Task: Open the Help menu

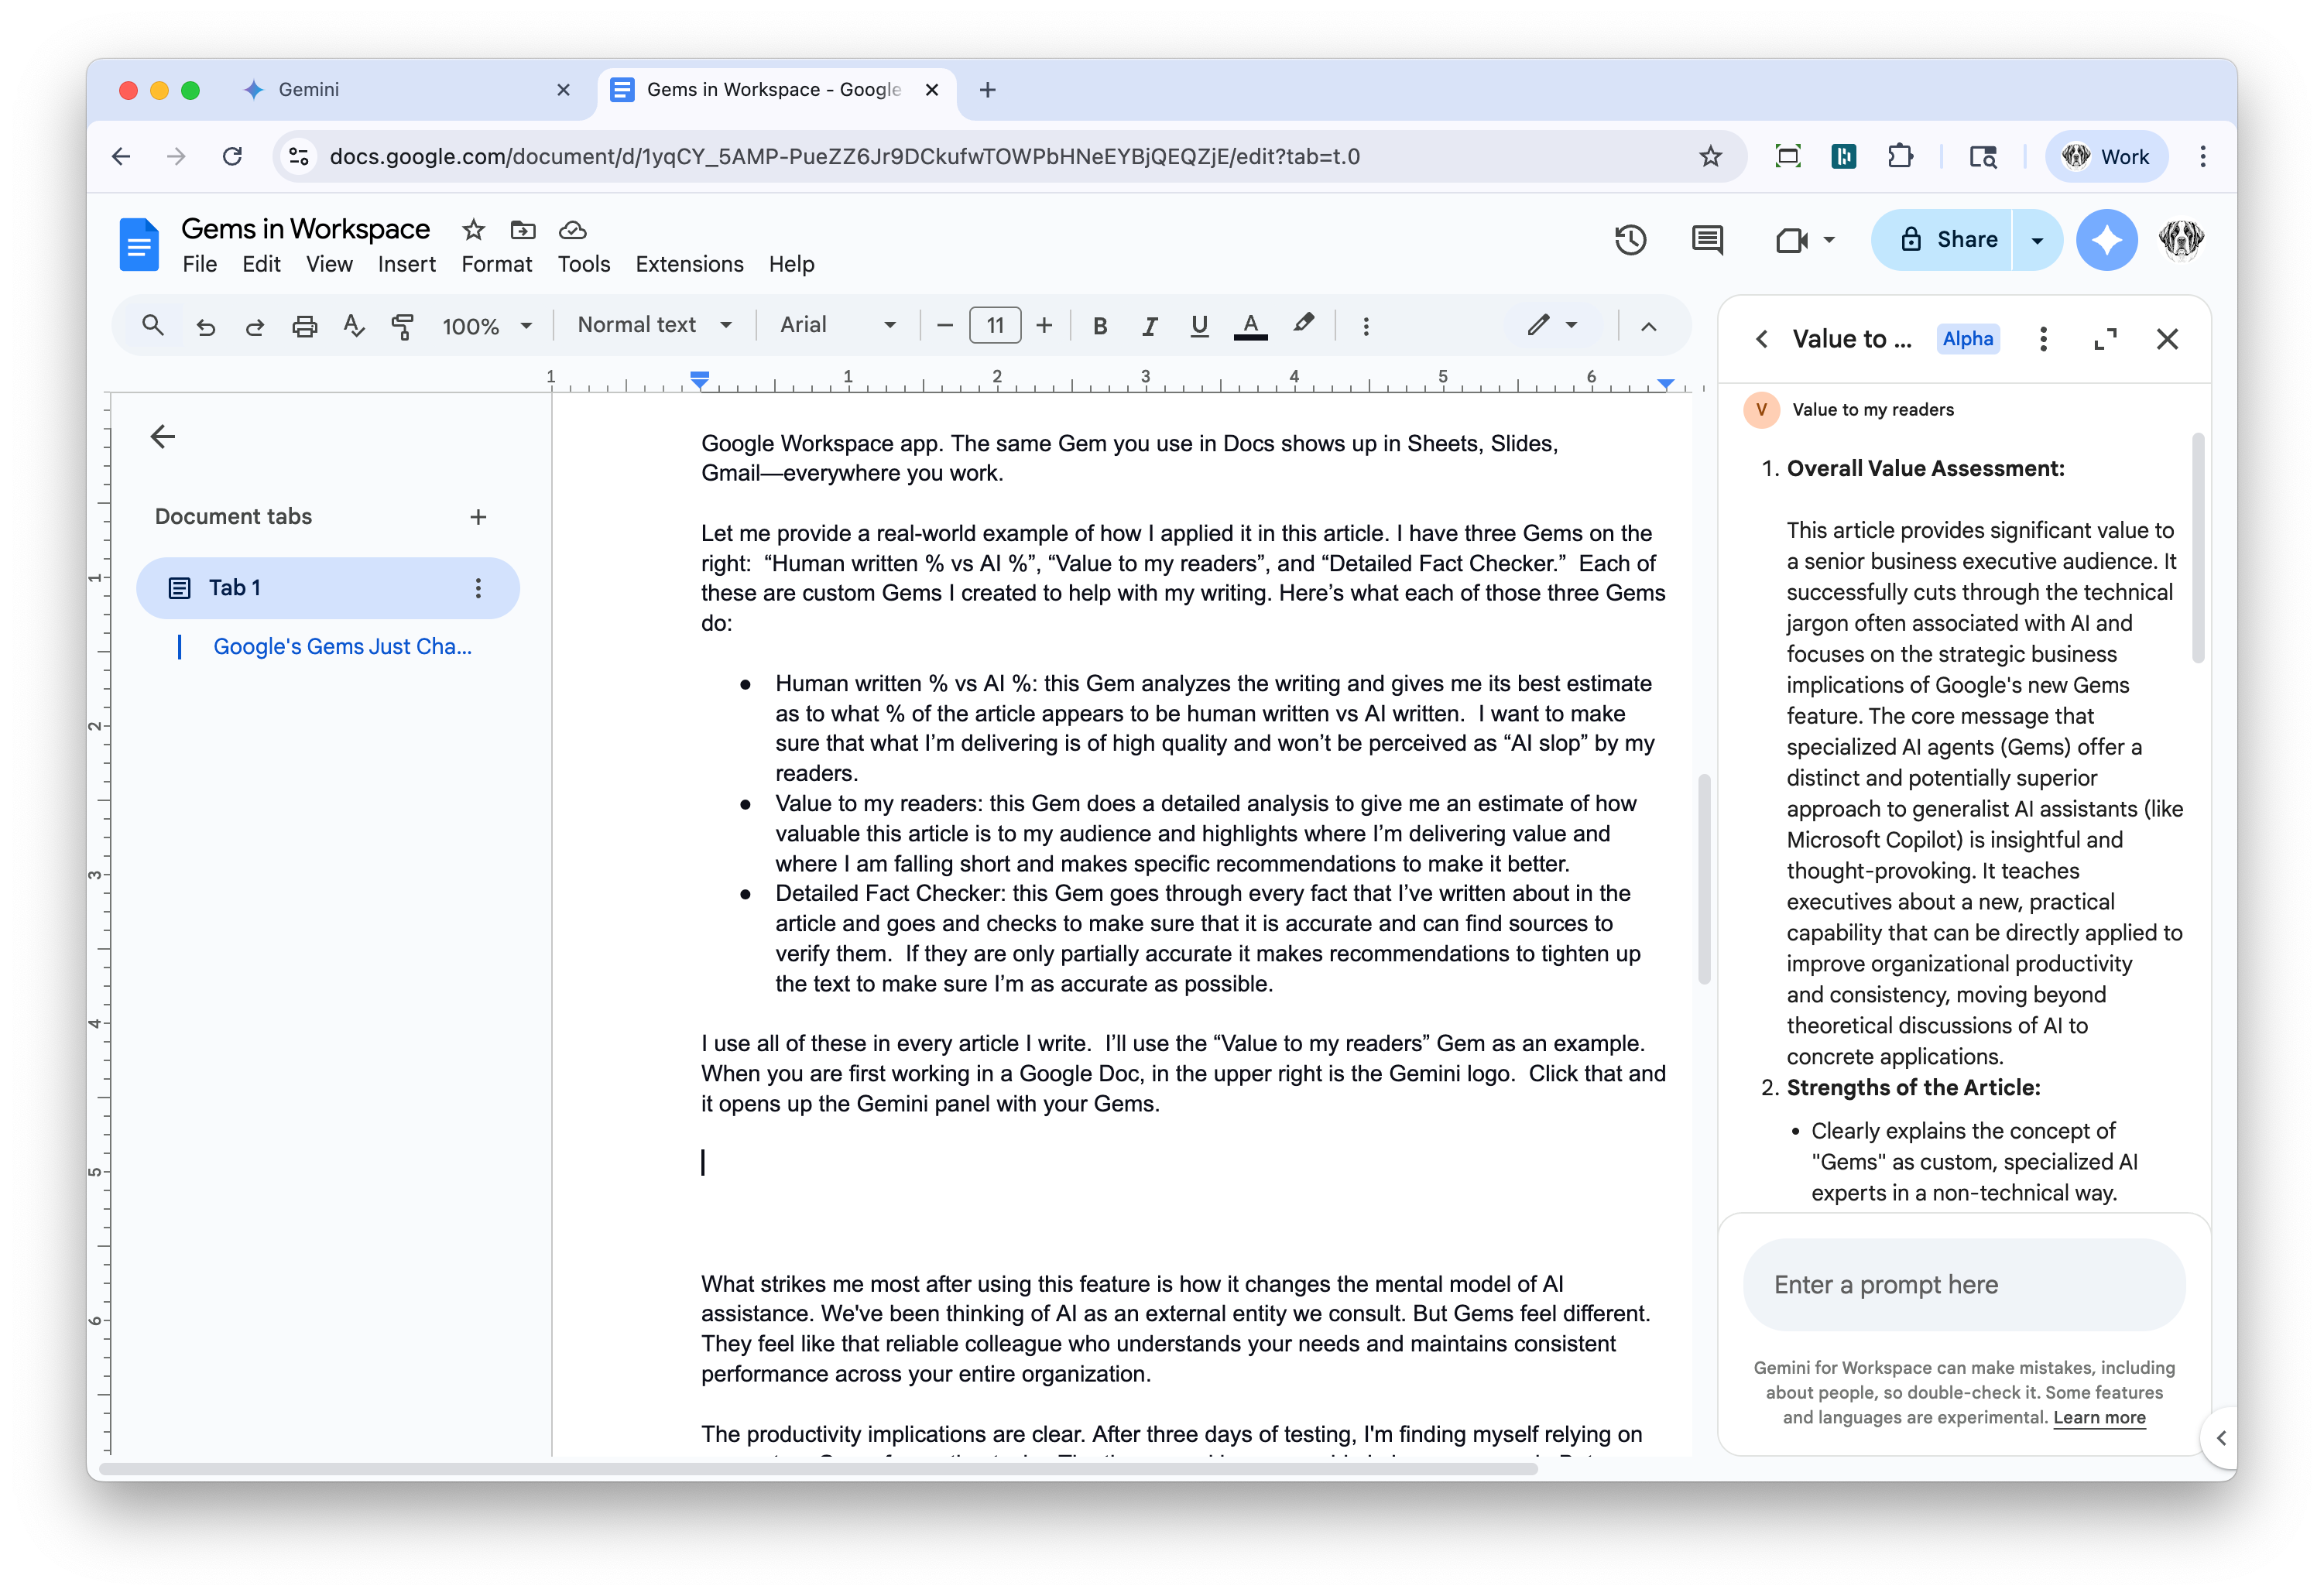Action: (x=791, y=264)
